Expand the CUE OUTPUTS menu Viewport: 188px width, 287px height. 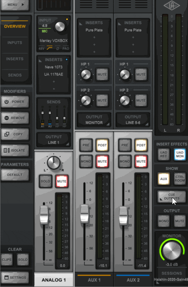(172, 197)
